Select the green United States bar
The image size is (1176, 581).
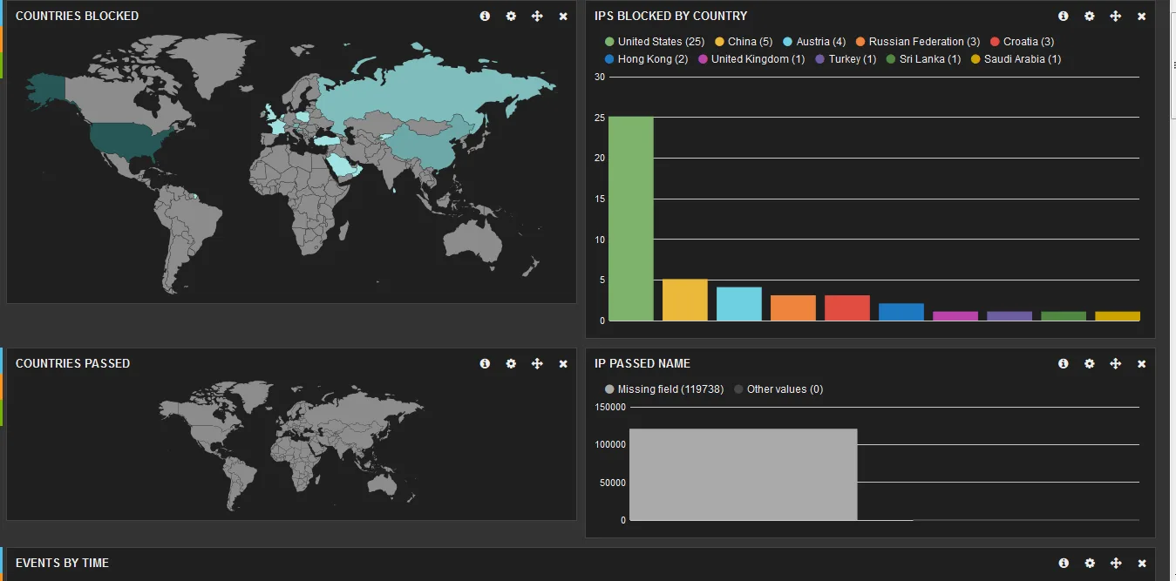tap(631, 219)
